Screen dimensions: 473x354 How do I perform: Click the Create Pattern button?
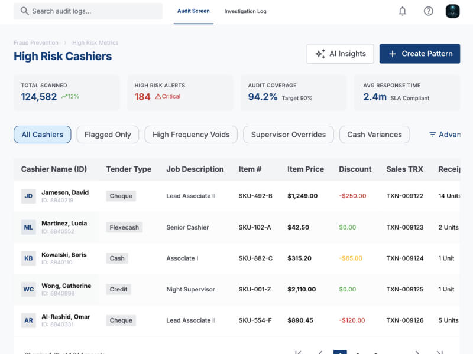tap(420, 54)
